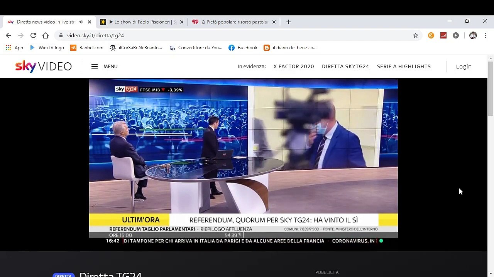
Task: Open the browser home page icon
Action: click(46, 35)
